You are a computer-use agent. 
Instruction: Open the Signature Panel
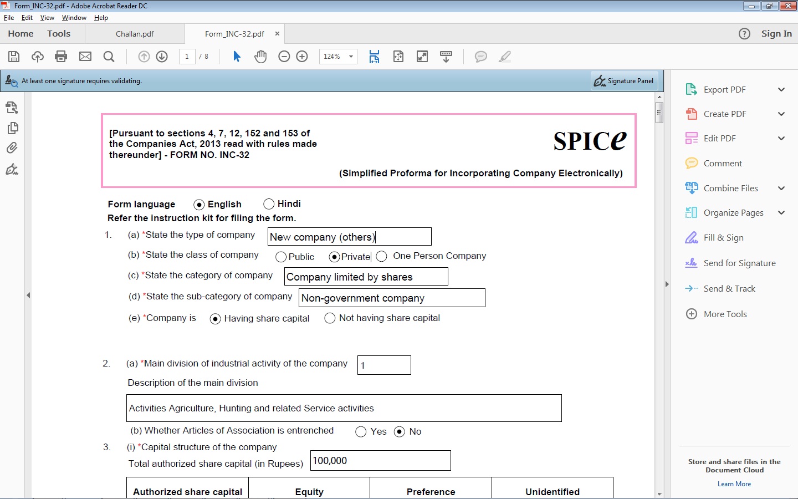pos(624,80)
